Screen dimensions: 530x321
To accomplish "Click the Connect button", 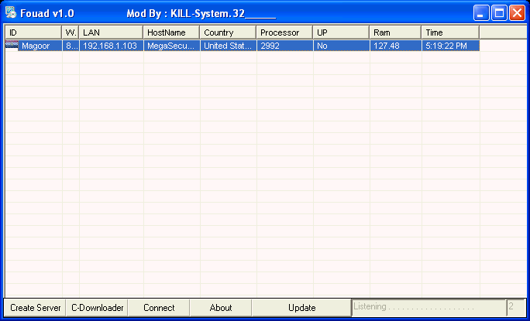I will (159, 307).
